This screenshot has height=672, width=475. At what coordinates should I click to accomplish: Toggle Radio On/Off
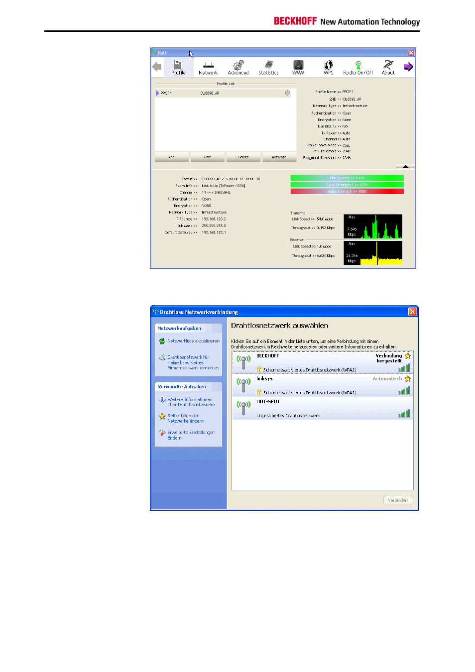click(x=358, y=68)
